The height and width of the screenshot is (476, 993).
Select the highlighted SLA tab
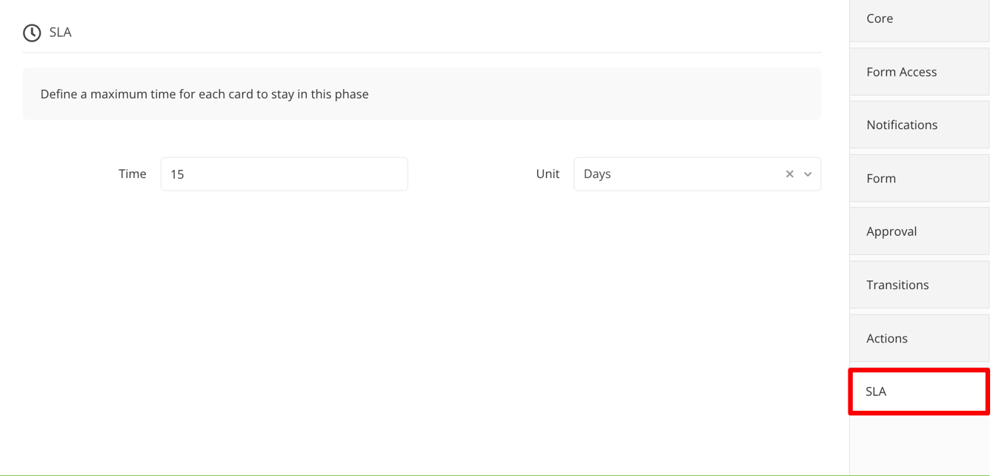pyautogui.click(x=919, y=391)
